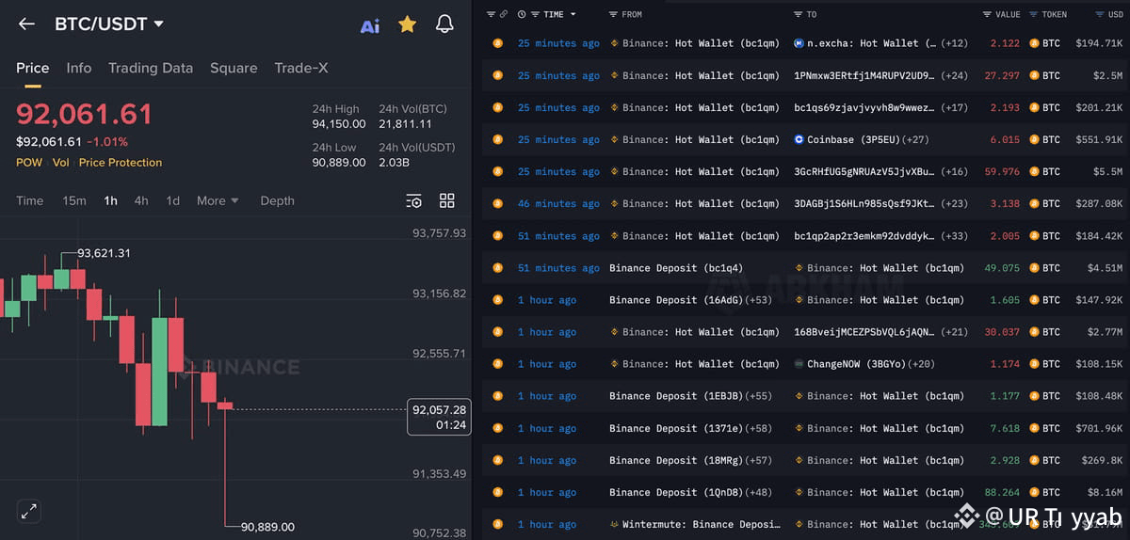Viewport: 1130px width, 540px height.
Task: Open ChangeNOW (3BGYo) recipient
Action: pos(858,363)
